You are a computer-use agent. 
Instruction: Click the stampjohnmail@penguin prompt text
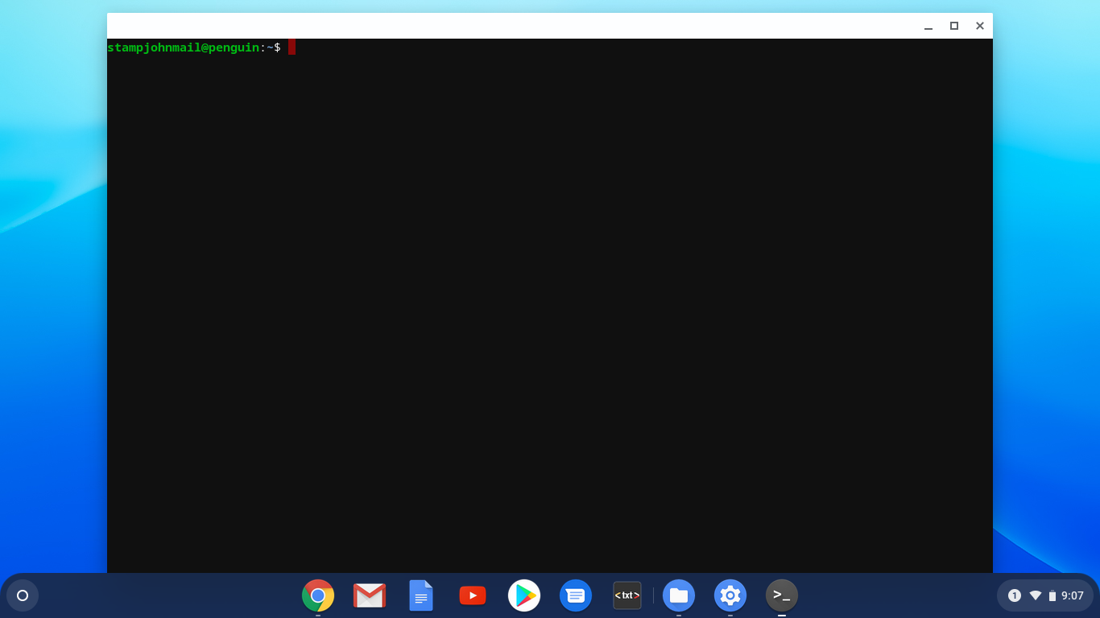coord(184,47)
